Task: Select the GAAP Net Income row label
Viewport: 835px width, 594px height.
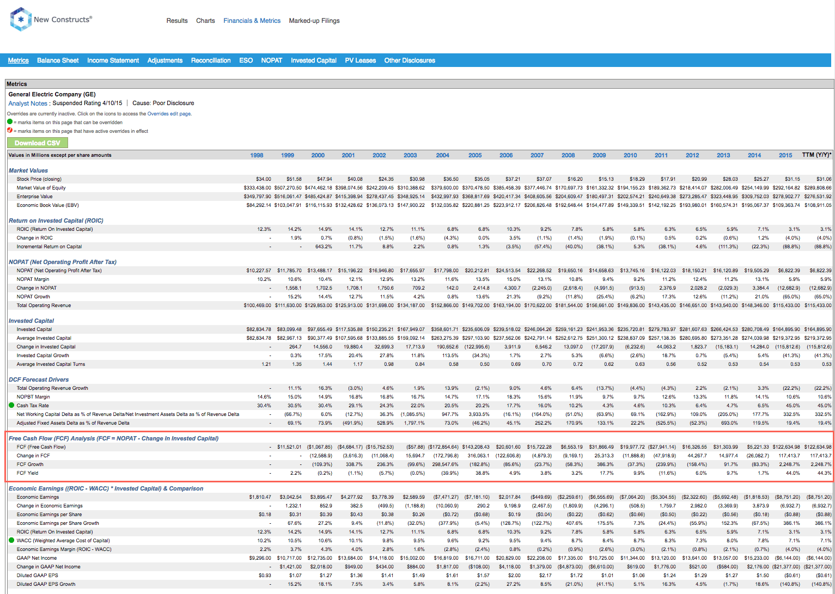Action: tap(36, 558)
